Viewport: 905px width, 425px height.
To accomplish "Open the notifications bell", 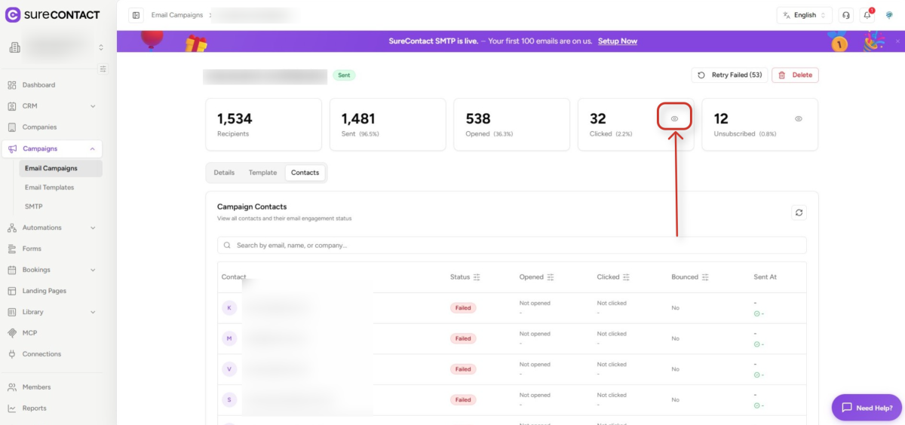I will click(x=867, y=15).
